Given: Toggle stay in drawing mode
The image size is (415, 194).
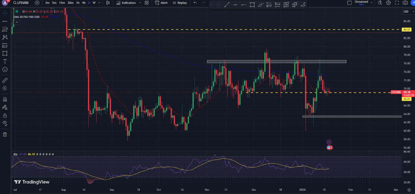Looking at the screenshot, I should click(5, 107).
